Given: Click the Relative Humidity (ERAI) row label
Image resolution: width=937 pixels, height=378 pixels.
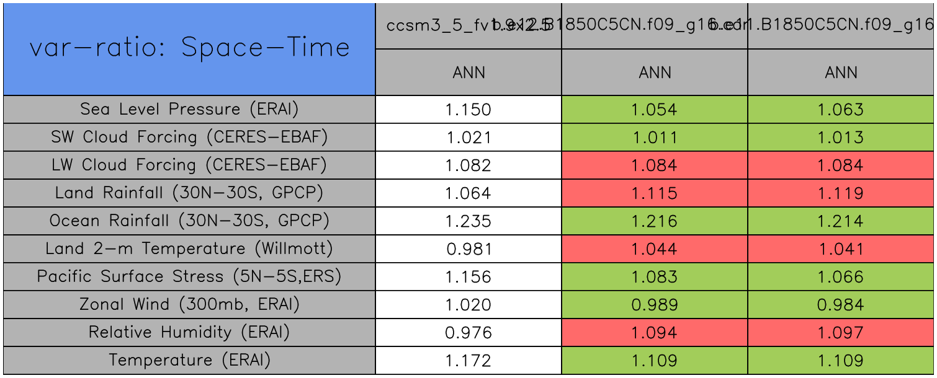Looking at the screenshot, I should tap(189, 332).
